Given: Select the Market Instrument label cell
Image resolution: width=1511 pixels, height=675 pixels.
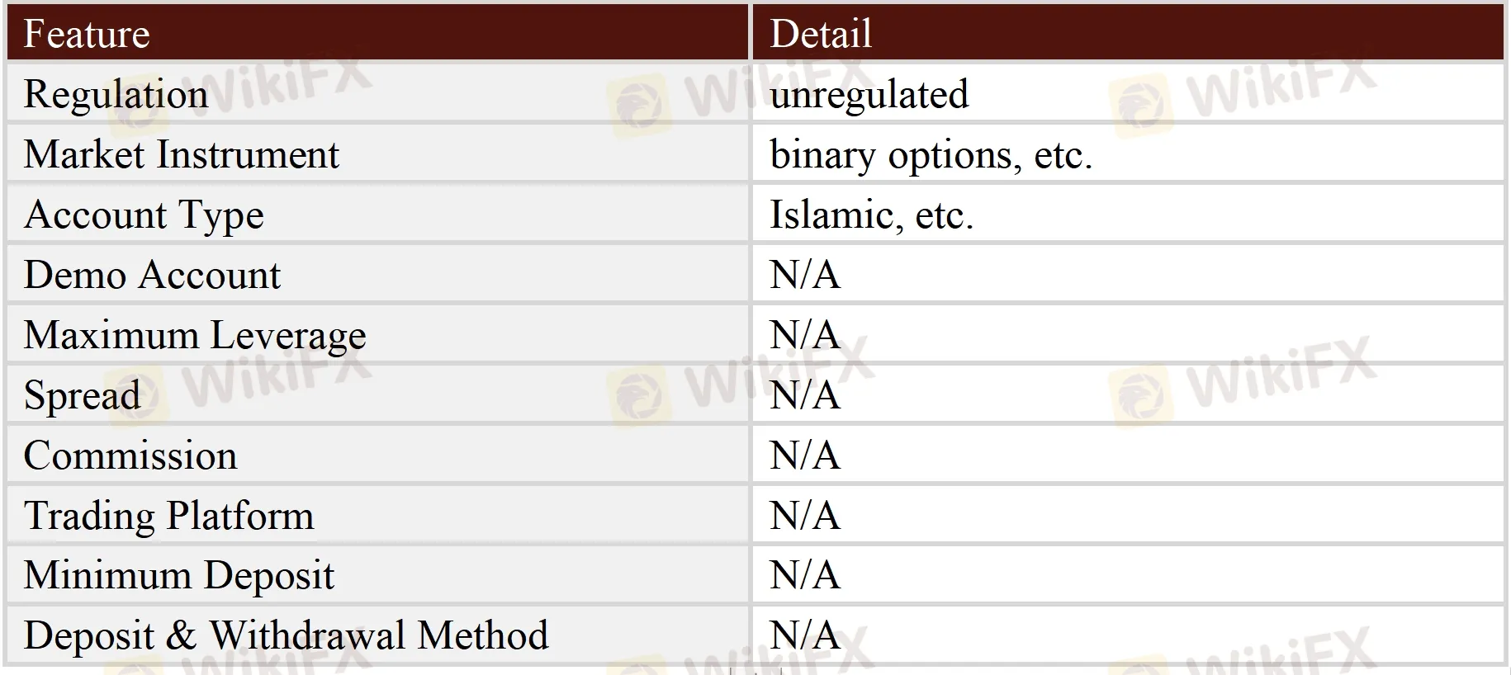Looking at the screenshot, I should [x=182, y=154].
